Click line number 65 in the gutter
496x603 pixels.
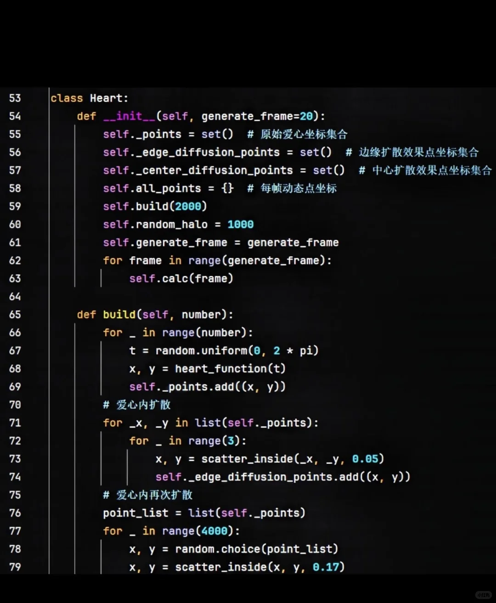pyautogui.click(x=15, y=314)
